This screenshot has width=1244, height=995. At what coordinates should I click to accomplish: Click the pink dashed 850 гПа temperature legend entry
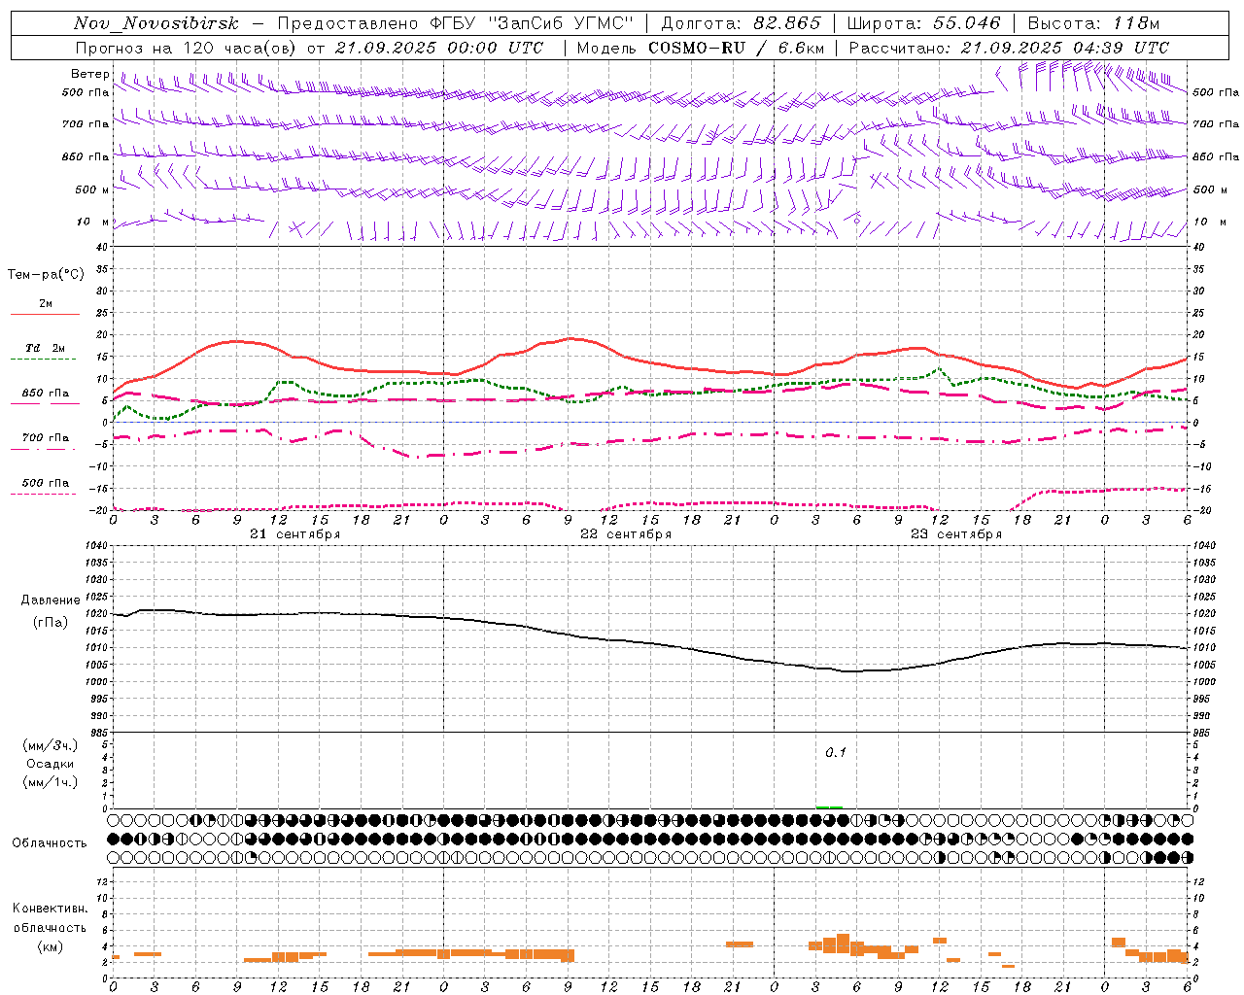click(x=46, y=394)
